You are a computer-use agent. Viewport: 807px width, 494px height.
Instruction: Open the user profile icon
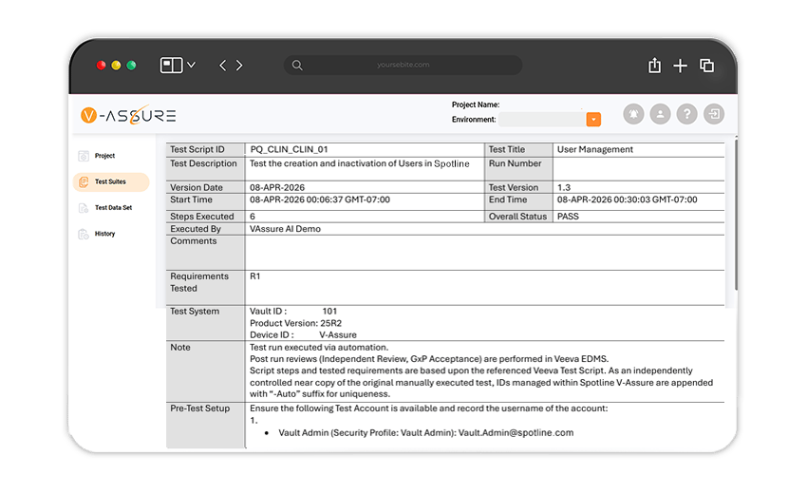pos(661,114)
